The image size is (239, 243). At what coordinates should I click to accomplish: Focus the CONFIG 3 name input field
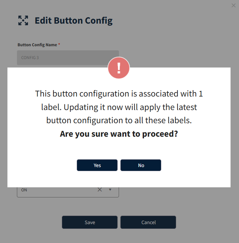pos(68,58)
